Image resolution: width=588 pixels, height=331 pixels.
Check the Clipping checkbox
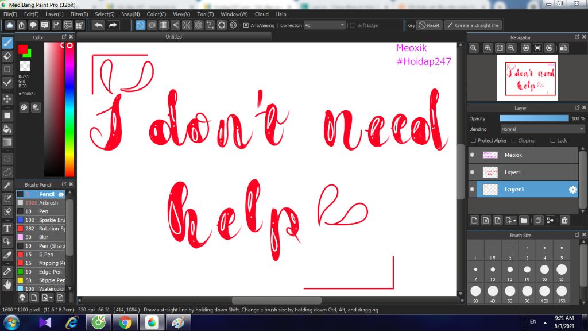[x=514, y=140]
